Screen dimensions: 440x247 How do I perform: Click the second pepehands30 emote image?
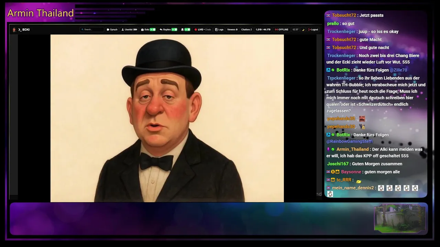pyautogui.click(x=362, y=127)
